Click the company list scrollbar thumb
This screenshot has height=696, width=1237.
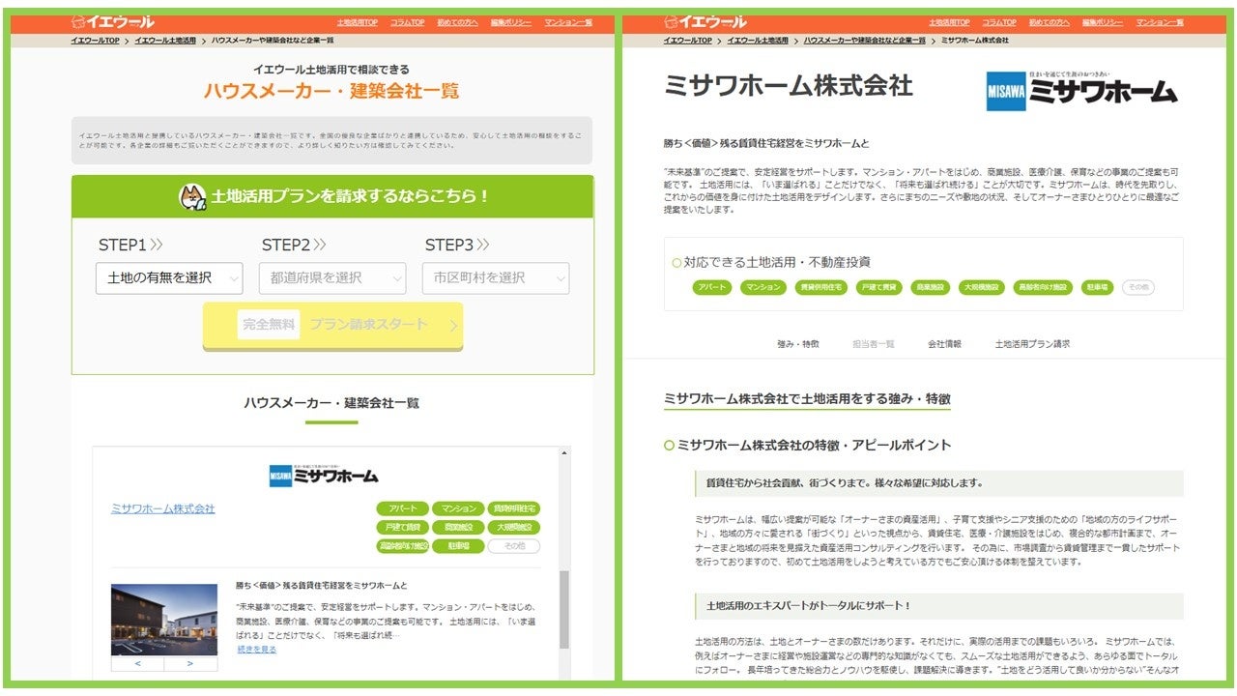[x=564, y=609]
